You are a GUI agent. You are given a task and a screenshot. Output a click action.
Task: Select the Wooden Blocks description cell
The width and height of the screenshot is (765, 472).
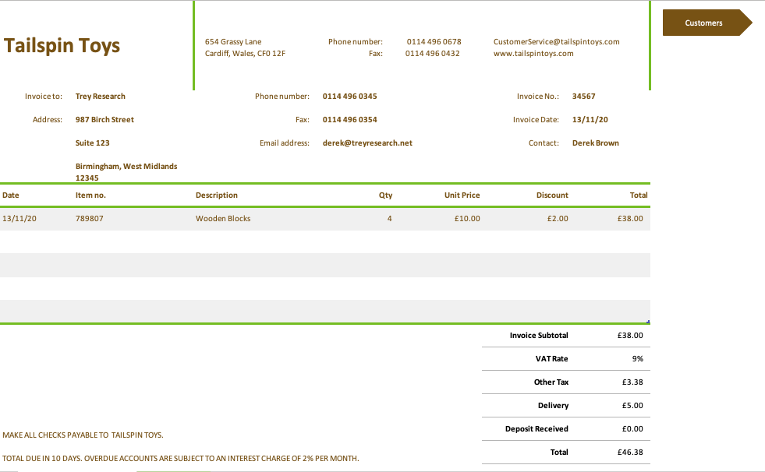pos(223,219)
